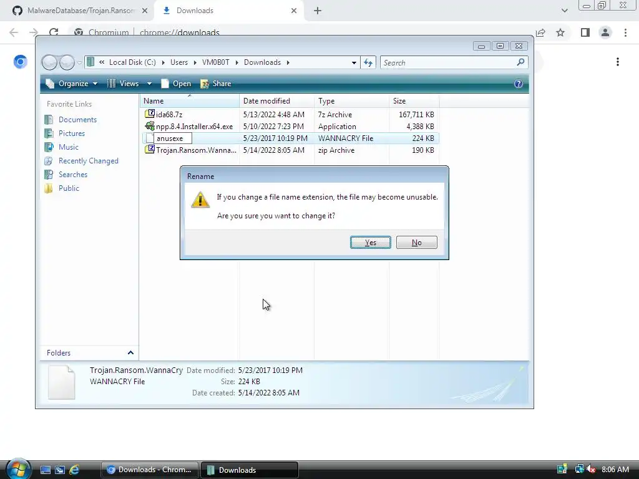
Task: Click Users in address breadcrumb
Action: click(179, 62)
